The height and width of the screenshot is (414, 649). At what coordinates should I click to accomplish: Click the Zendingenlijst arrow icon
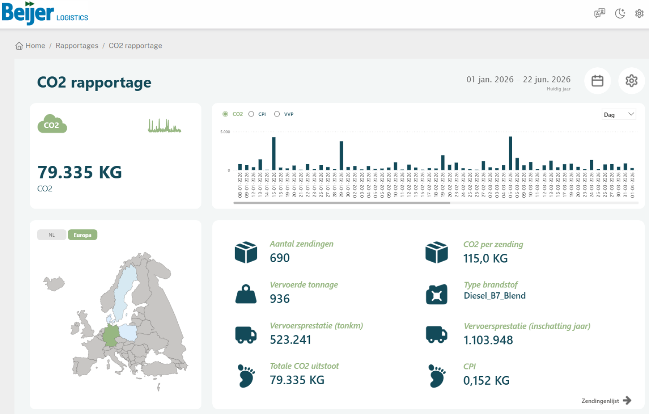627,401
